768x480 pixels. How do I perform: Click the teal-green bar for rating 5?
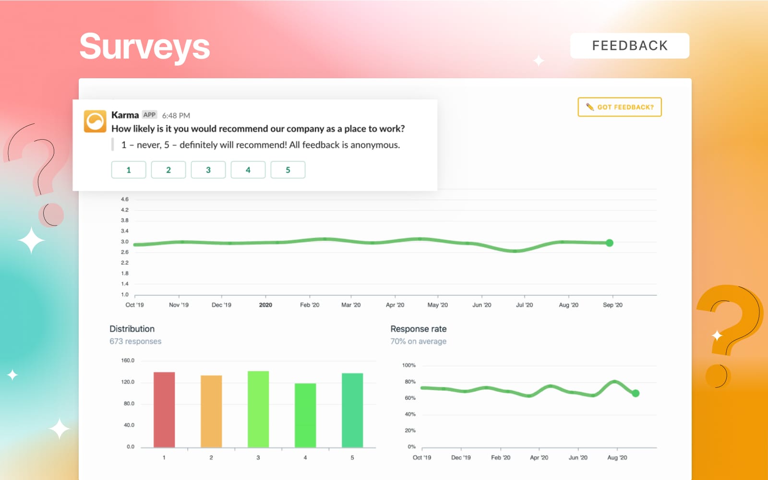(352, 410)
